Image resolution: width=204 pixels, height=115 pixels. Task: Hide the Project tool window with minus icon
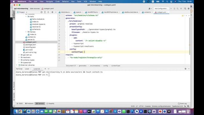pyautogui.click(x=56, y=12)
